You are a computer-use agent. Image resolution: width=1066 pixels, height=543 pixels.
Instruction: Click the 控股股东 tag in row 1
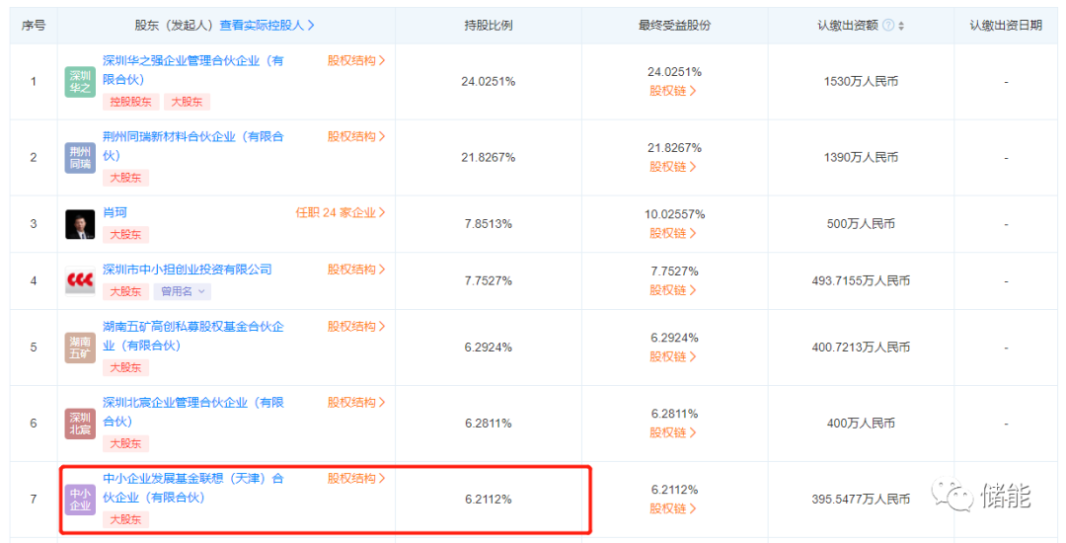click(x=130, y=102)
